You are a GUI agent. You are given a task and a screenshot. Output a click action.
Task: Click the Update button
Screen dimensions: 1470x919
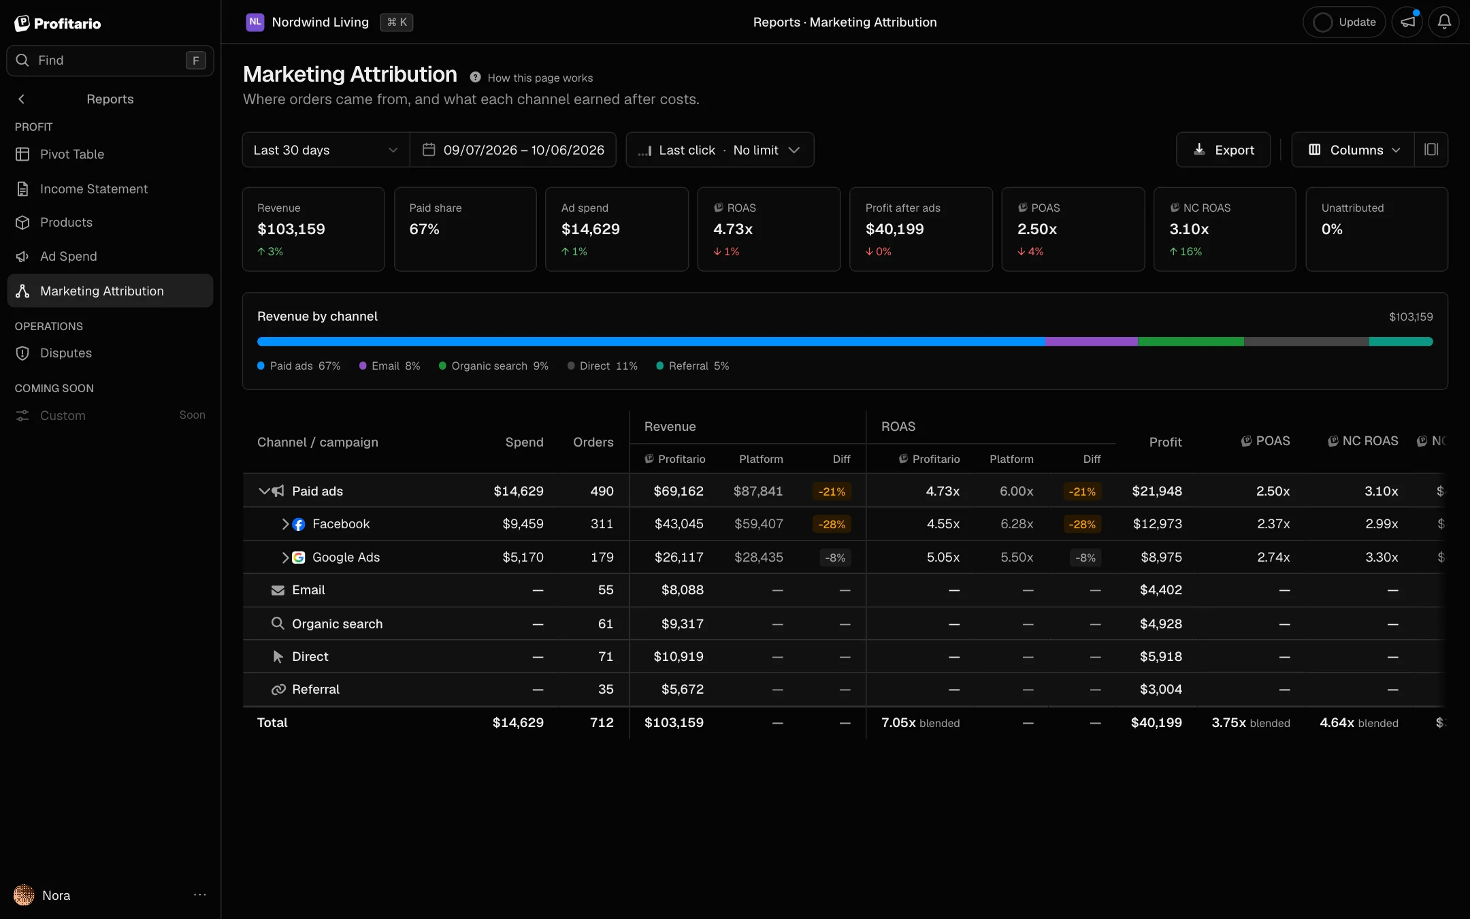point(1344,22)
